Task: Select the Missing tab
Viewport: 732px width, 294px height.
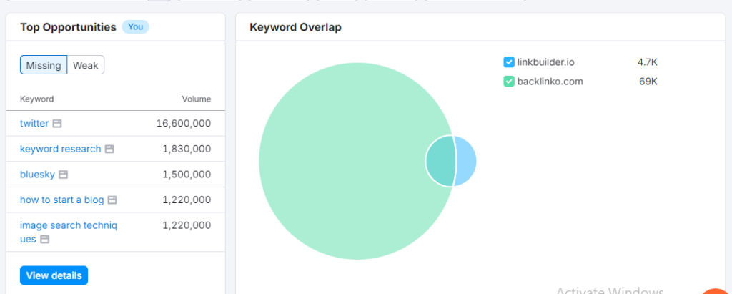Action: pos(44,65)
